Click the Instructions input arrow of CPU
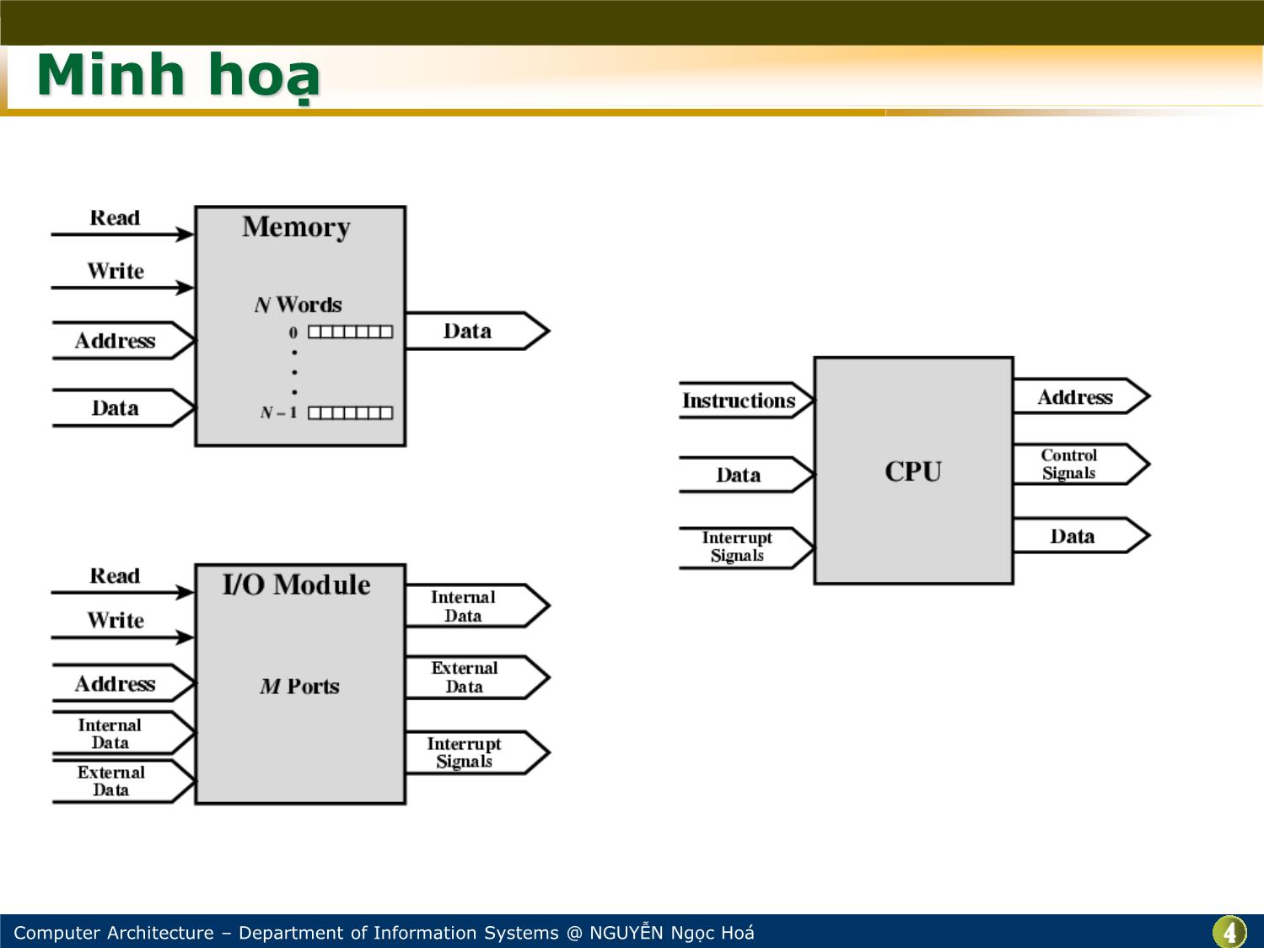The height and width of the screenshot is (948, 1264). 747,401
